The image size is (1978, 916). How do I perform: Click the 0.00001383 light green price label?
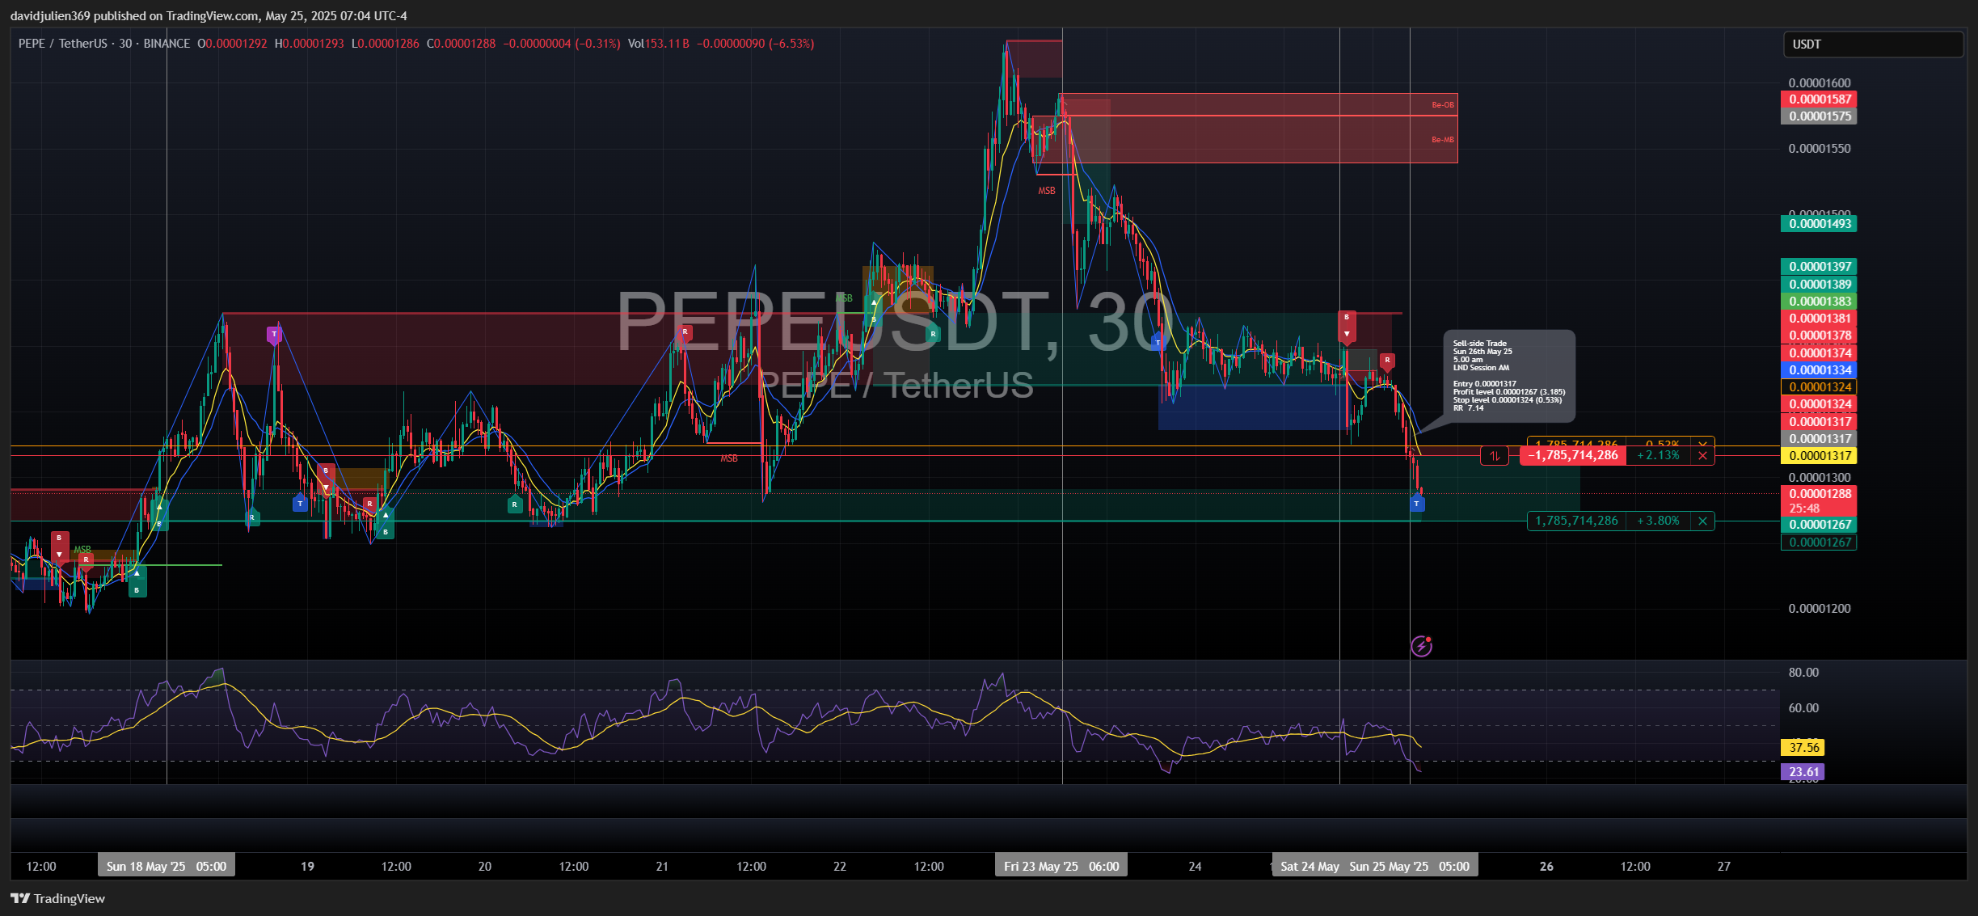1819,302
